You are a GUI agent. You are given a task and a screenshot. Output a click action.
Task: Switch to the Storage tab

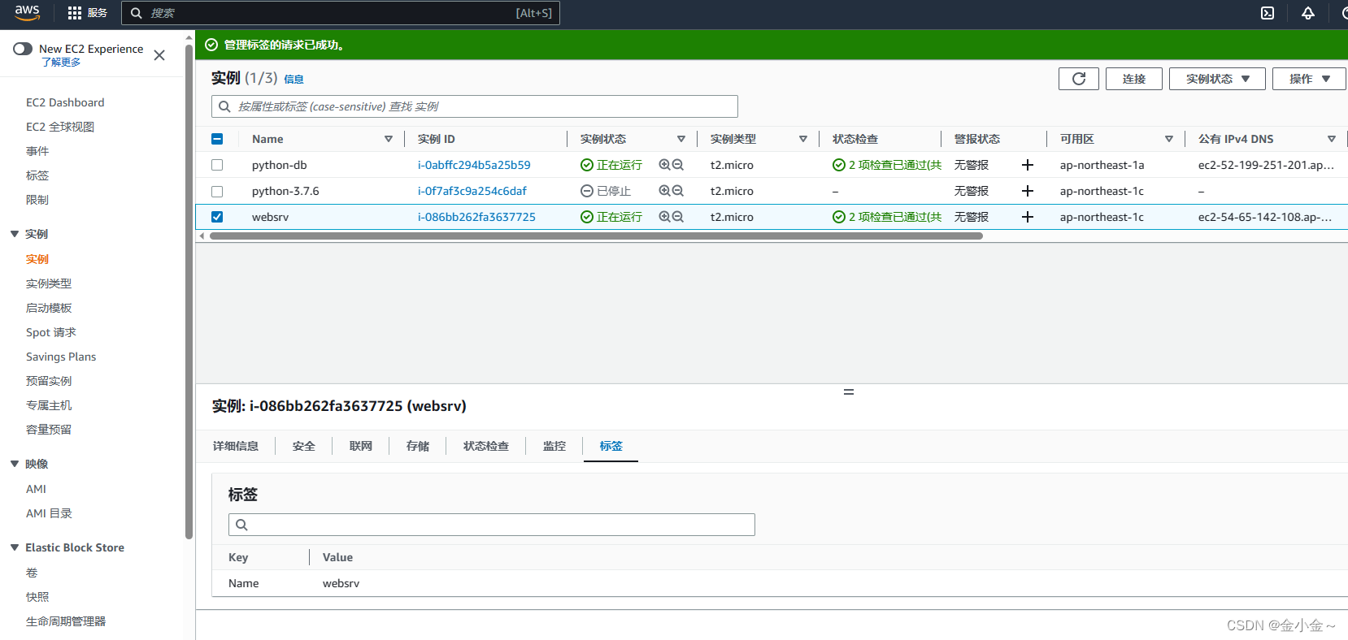(418, 446)
